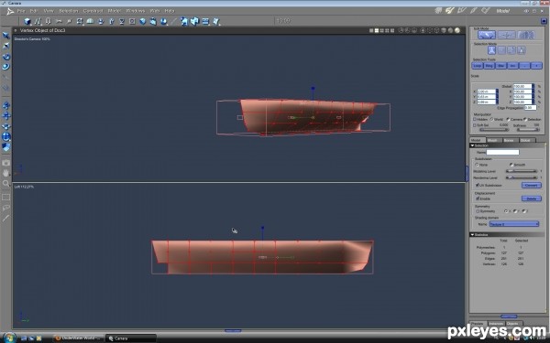The width and height of the screenshot is (550, 343).
Task: Open the File menu
Action: coord(21,11)
